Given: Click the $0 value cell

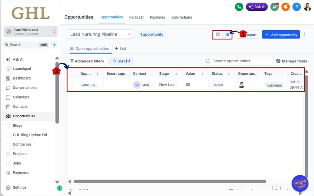Looking at the screenshot, I should click(x=188, y=84).
